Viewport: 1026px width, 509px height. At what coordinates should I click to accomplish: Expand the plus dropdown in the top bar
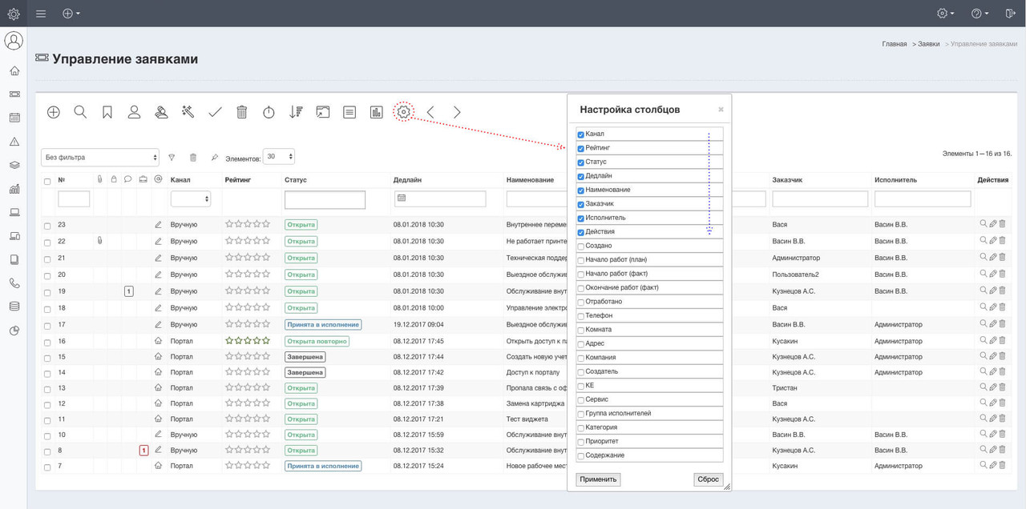(71, 14)
